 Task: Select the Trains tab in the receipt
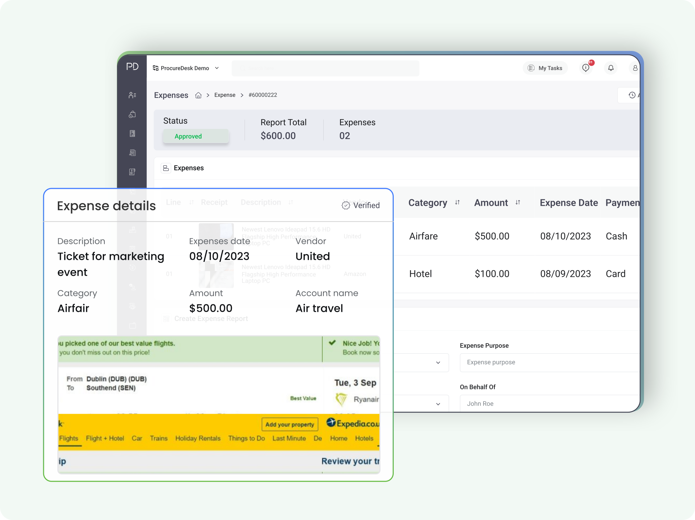point(159,438)
